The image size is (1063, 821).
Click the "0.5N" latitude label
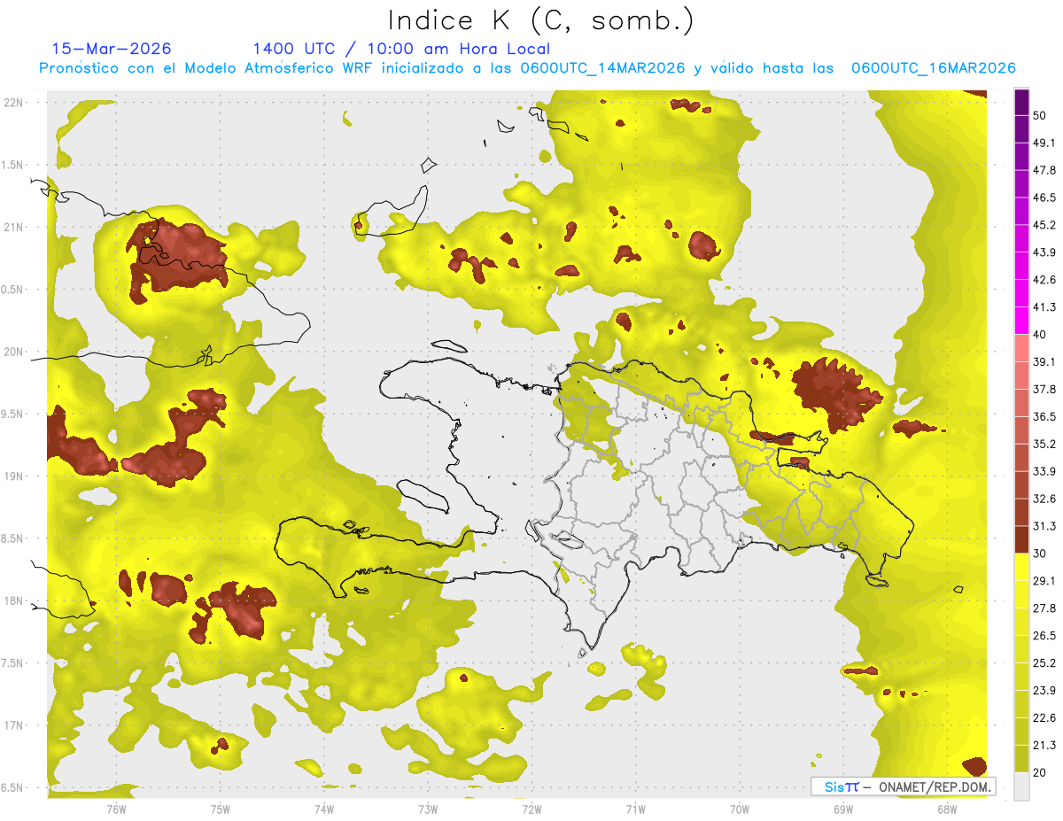point(12,290)
